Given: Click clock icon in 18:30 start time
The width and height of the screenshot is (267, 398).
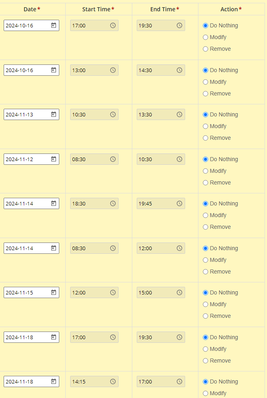Looking at the screenshot, I should pos(113,203).
